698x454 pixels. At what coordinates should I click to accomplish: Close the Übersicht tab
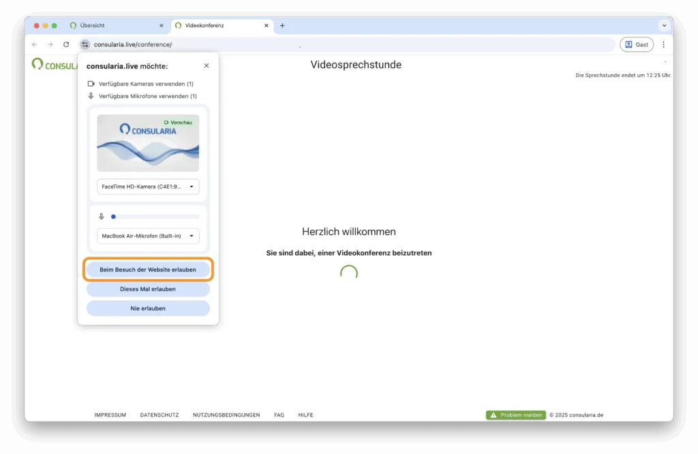162,25
